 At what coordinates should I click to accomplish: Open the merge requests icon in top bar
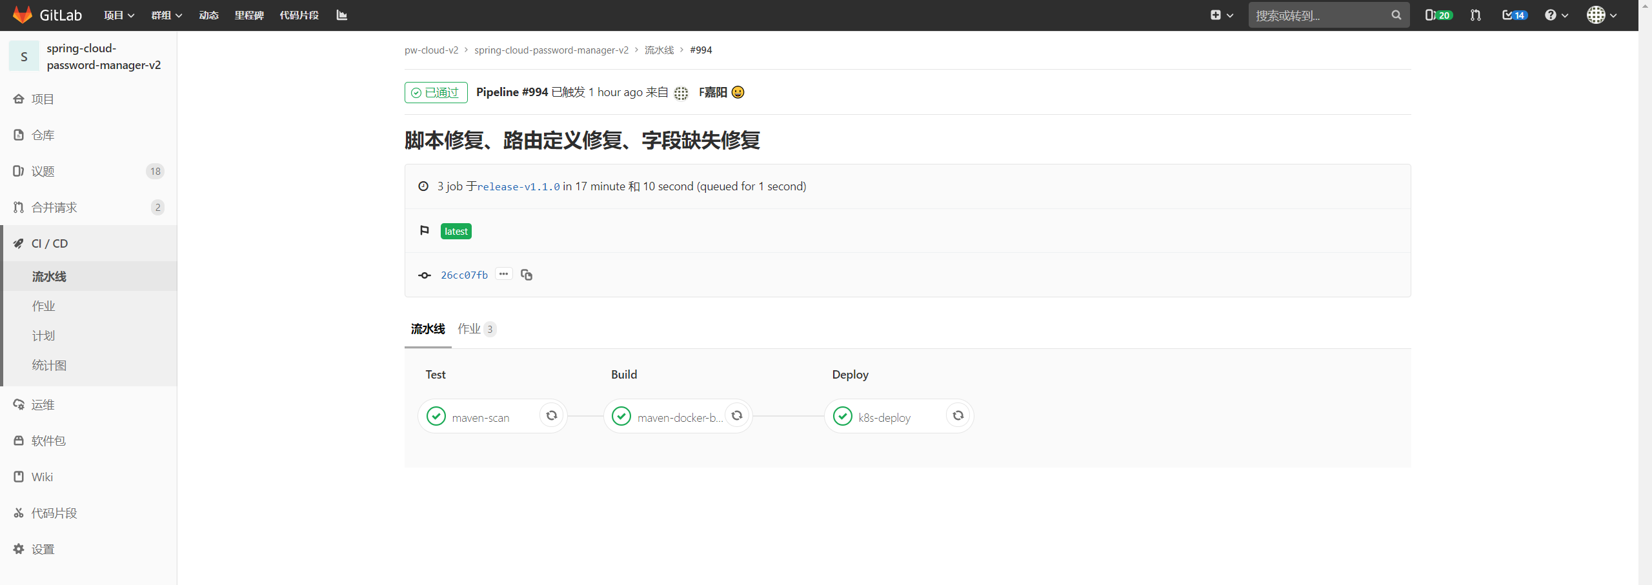point(1475,15)
